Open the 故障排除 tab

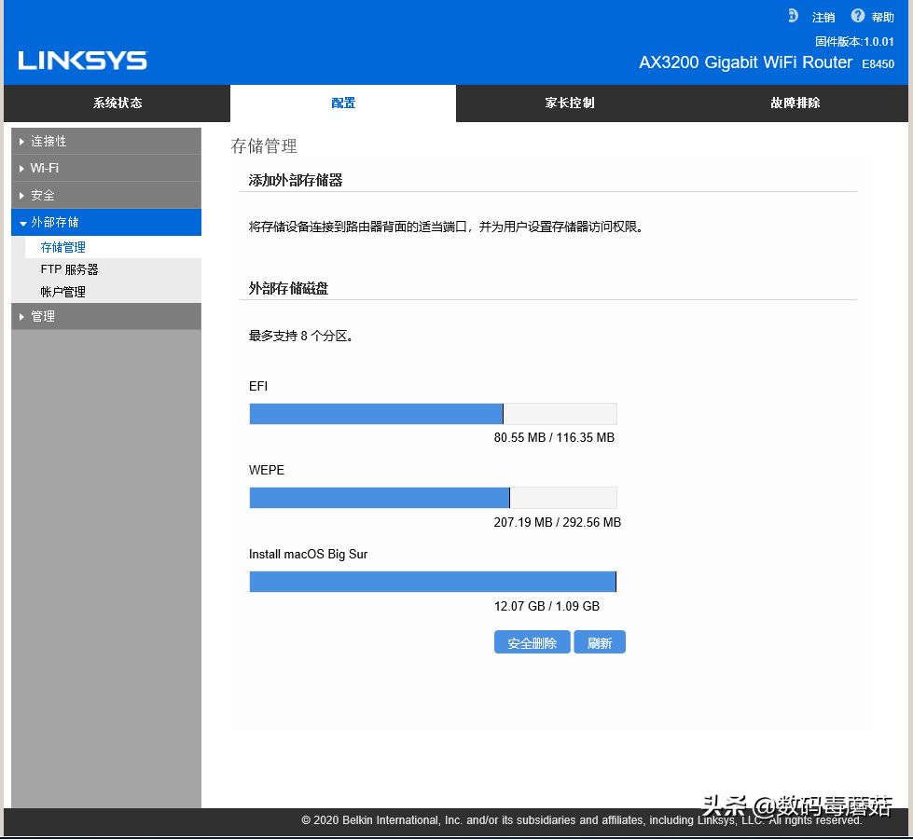coord(795,103)
